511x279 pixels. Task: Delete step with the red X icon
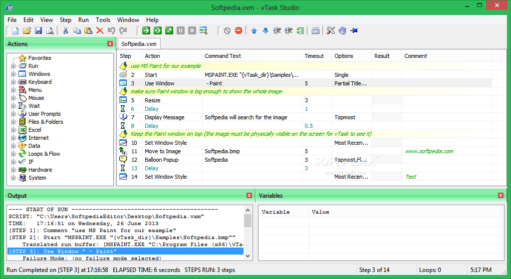tap(100, 30)
